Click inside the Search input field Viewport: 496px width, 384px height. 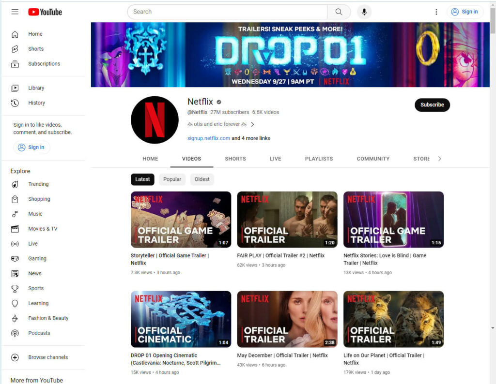coord(227,12)
